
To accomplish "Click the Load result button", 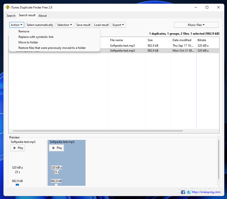I will point(101,25).
